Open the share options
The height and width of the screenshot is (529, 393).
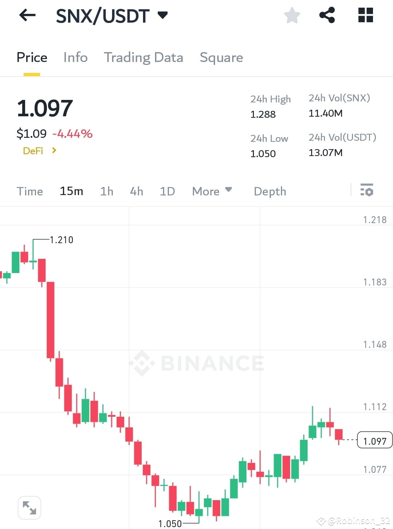point(327,15)
